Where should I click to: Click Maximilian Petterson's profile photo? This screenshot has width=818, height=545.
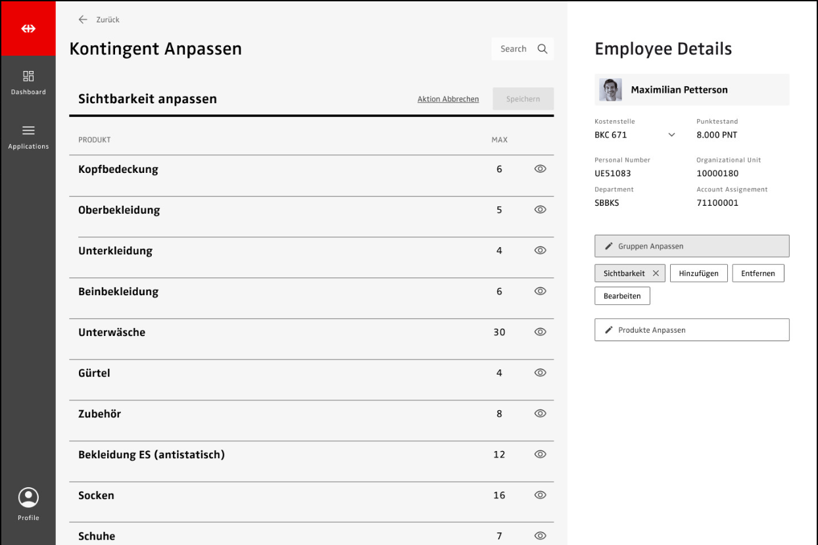pos(610,90)
